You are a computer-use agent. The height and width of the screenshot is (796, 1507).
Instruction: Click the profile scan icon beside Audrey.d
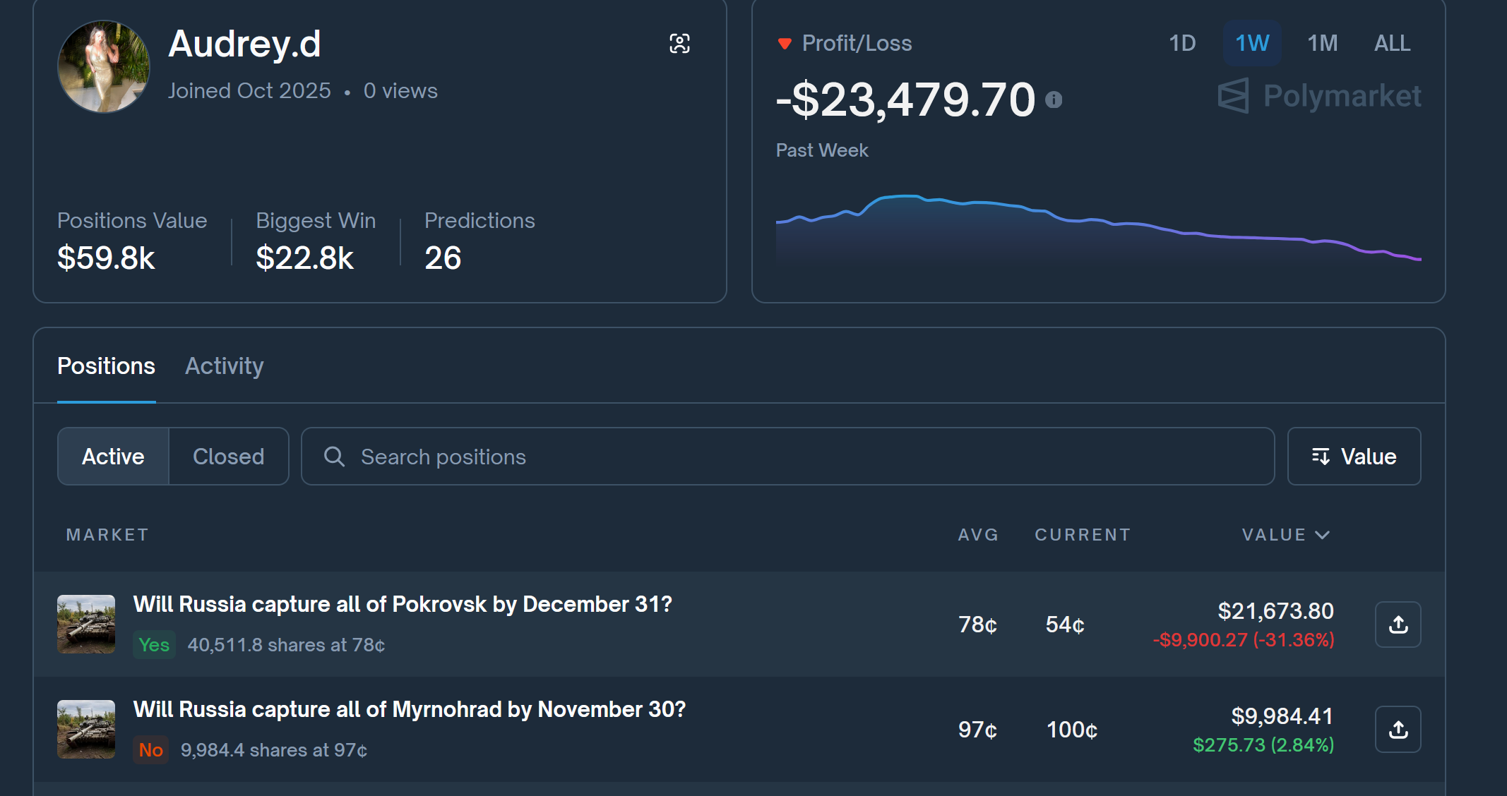679,44
